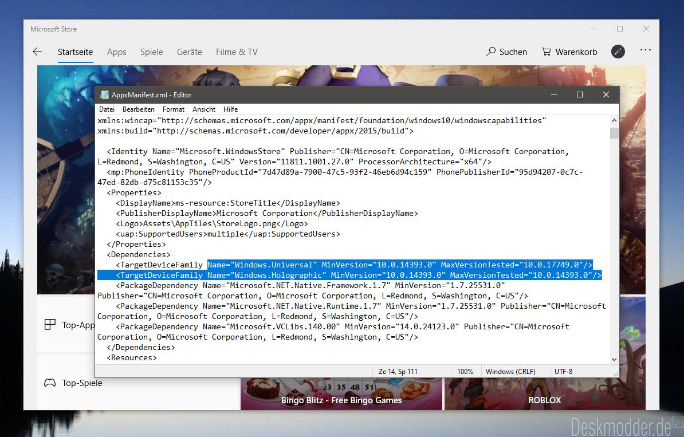Click the highlighted Windows.Holographic TargetDeviceFamily line
684x437 pixels.
(x=349, y=275)
